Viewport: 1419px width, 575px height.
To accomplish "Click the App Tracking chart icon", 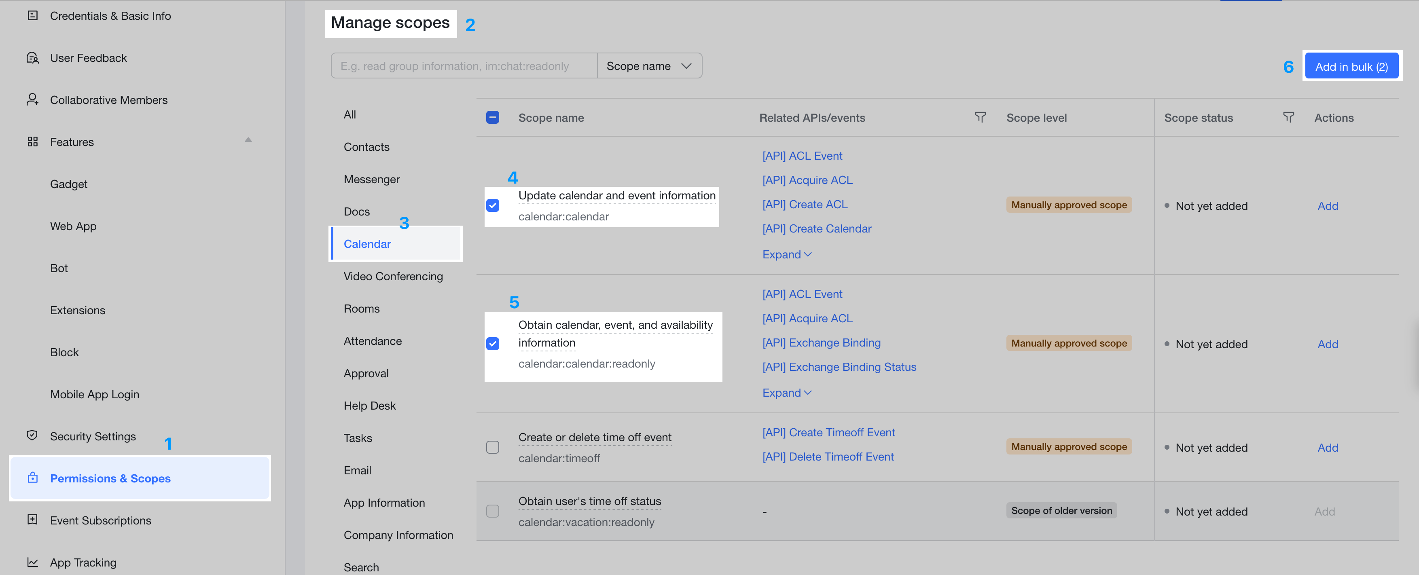I will tap(32, 562).
